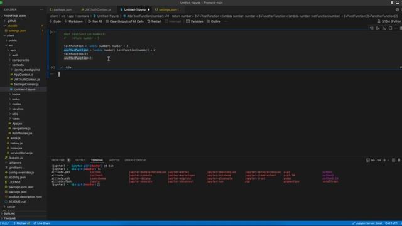The width and height of the screenshot is (402, 226).
Task: Open the Explorer more actions menu
Action: (x=42, y=10)
